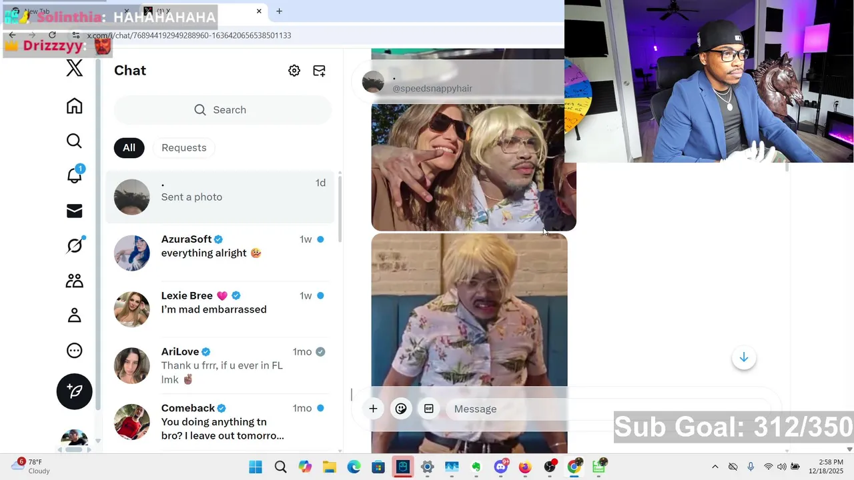Open Settings gear on the taskbar
Screen dimensions: 854x480
[427, 467]
